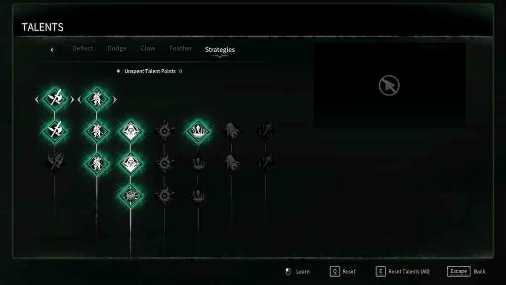
Task: Click the Escape Back button
Action: 466,272
